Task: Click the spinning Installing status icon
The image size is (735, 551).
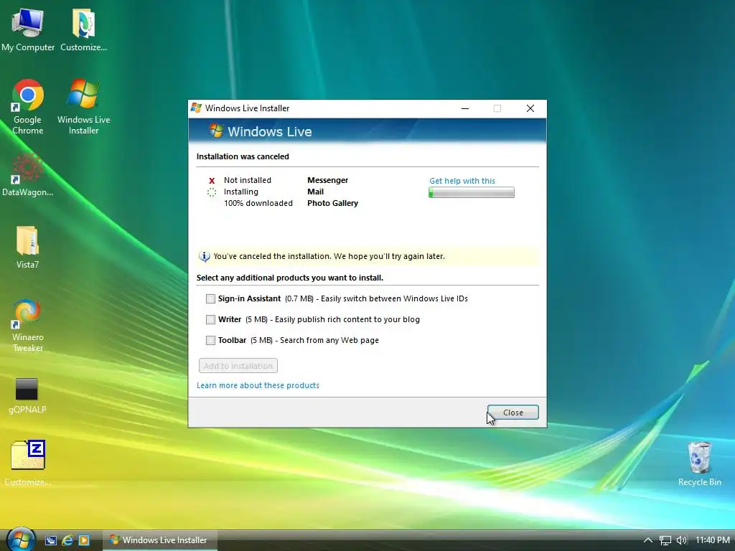Action: [x=212, y=192]
